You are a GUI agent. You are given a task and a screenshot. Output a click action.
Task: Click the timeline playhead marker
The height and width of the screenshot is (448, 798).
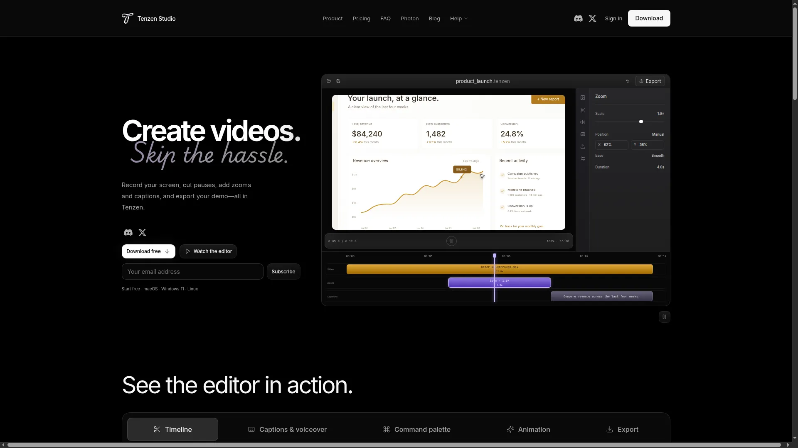[x=495, y=256]
